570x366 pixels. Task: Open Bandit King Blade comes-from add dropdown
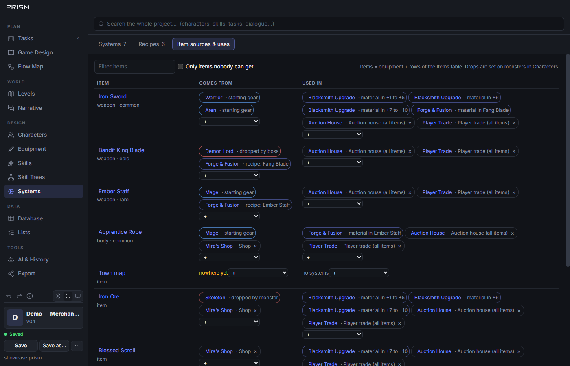pos(229,176)
